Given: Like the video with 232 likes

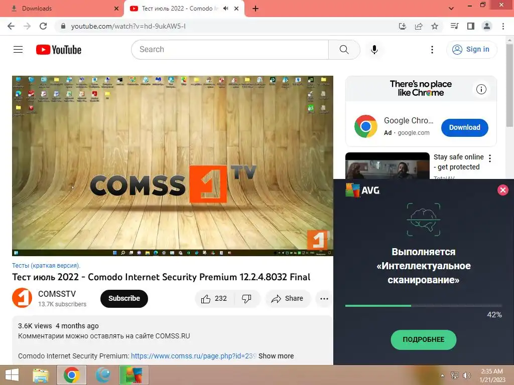Looking at the screenshot, I should coord(214,299).
